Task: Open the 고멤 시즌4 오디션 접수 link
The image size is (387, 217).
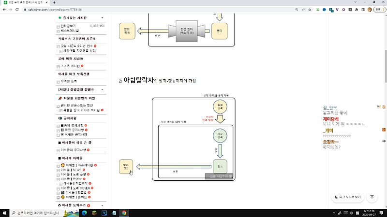Action: pos(77,46)
